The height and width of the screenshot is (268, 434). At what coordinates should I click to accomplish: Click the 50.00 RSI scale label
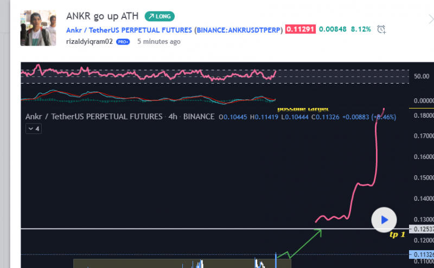click(422, 76)
